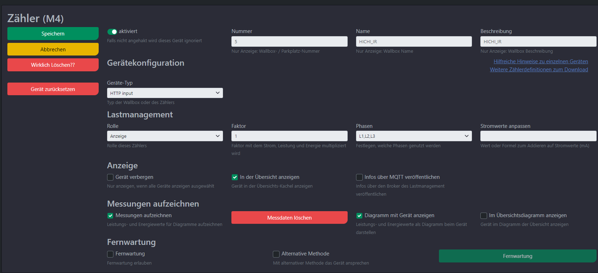The height and width of the screenshot is (273, 598).
Task: Uncheck In der Übersicht anzeigen
Action: click(235, 177)
